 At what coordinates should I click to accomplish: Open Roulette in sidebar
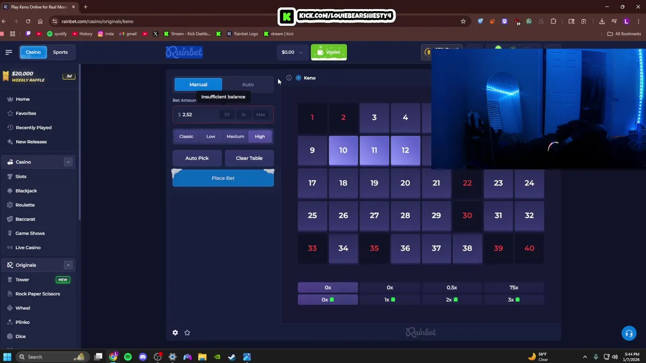25,205
